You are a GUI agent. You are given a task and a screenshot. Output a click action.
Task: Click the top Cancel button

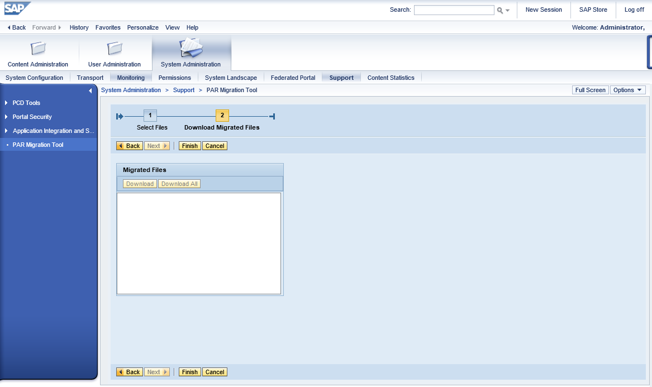(215, 146)
